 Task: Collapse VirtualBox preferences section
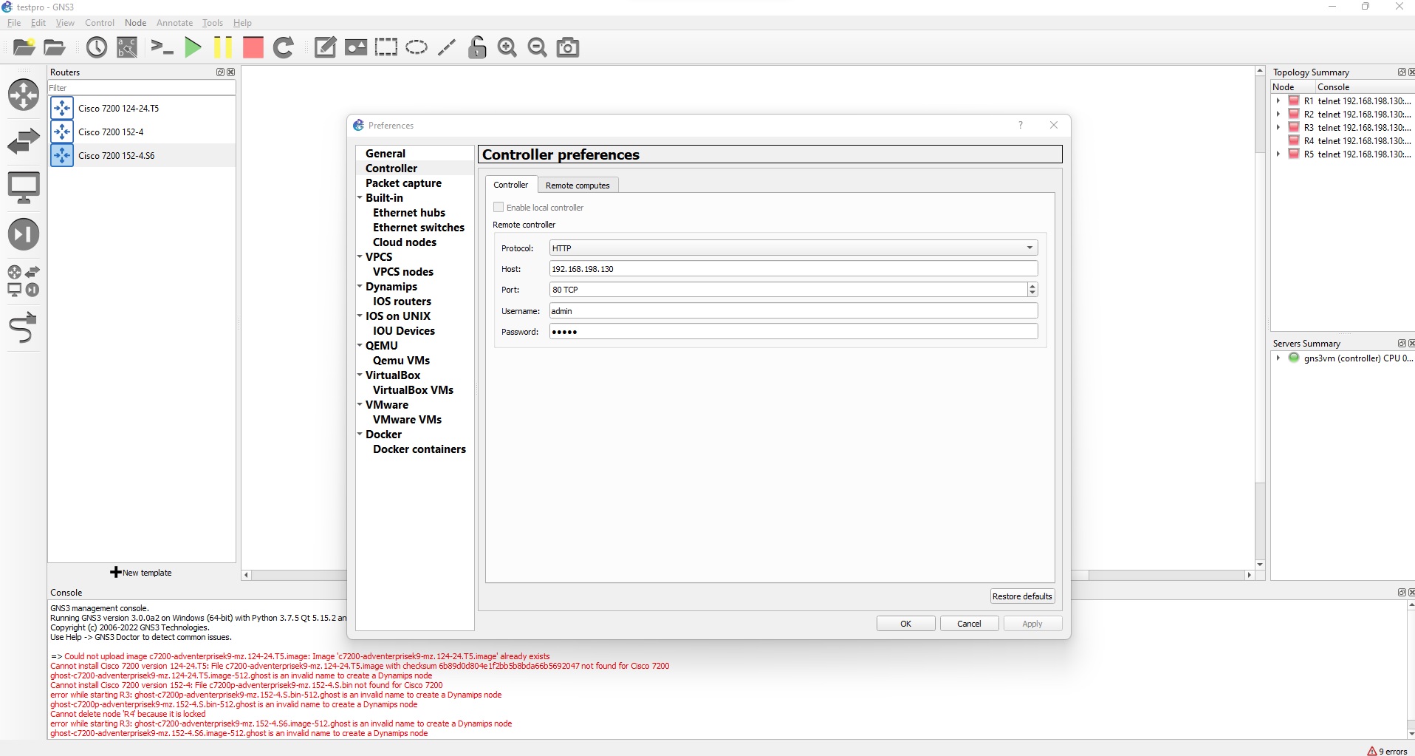pyautogui.click(x=360, y=375)
